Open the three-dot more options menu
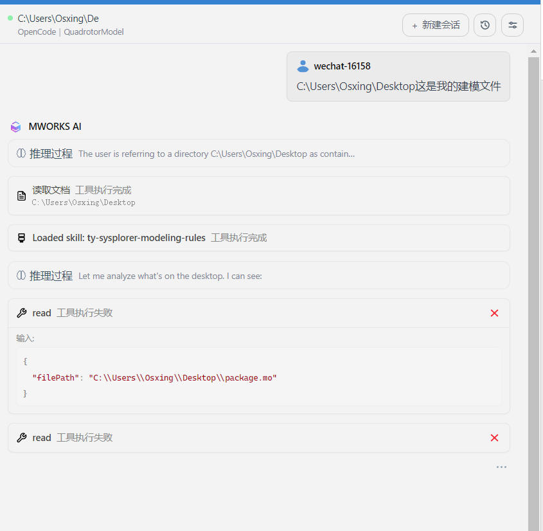The image size is (543, 531). pyautogui.click(x=501, y=467)
